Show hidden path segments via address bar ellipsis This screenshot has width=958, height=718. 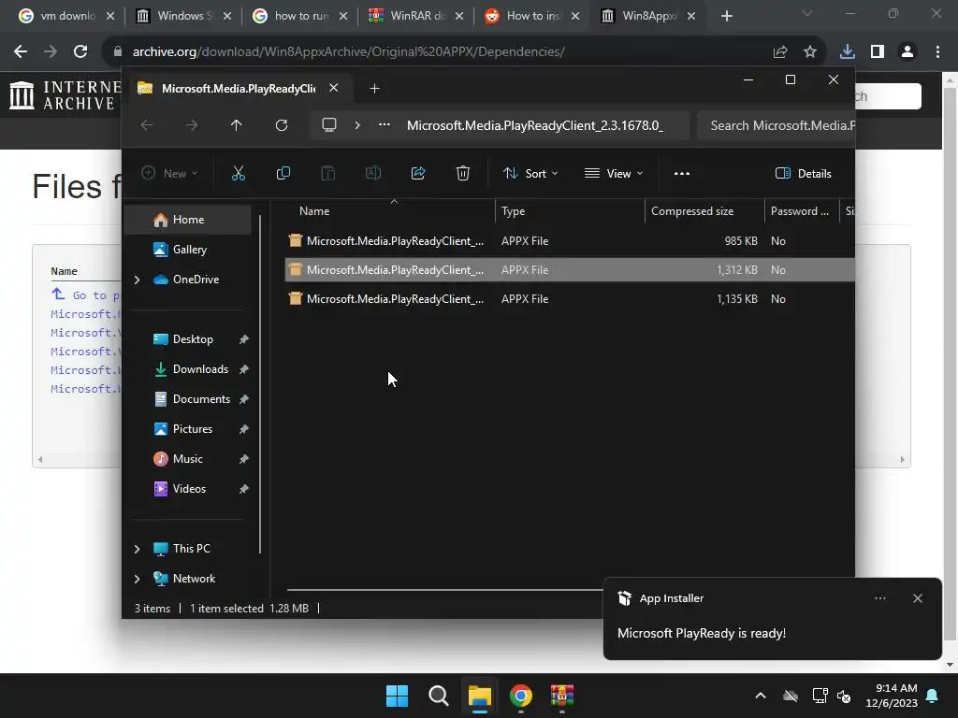coord(385,125)
